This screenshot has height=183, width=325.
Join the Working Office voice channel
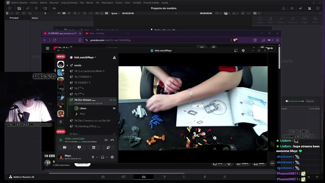click(92, 126)
